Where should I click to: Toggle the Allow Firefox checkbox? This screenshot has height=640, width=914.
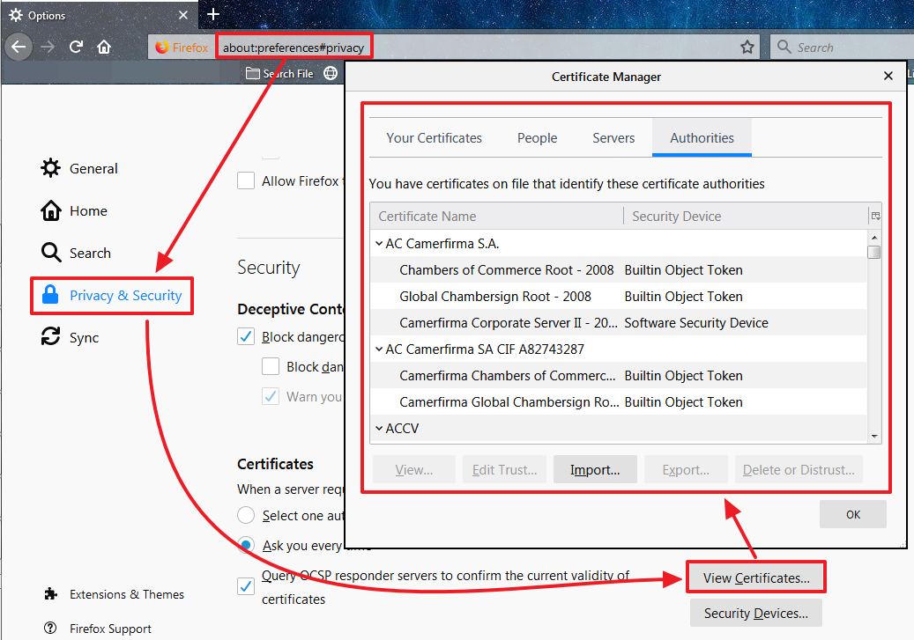(x=246, y=180)
